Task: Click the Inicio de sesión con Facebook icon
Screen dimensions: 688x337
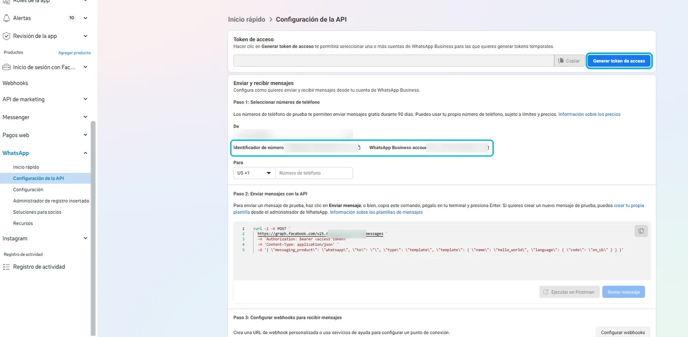Action: click(6, 67)
